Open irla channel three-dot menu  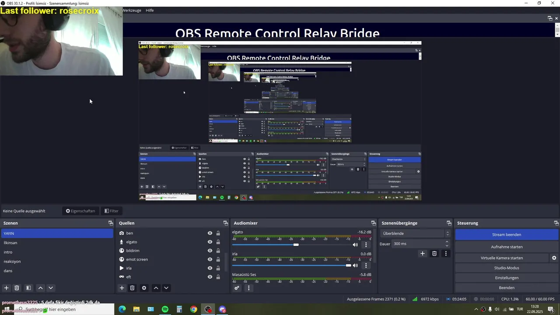coord(366,265)
